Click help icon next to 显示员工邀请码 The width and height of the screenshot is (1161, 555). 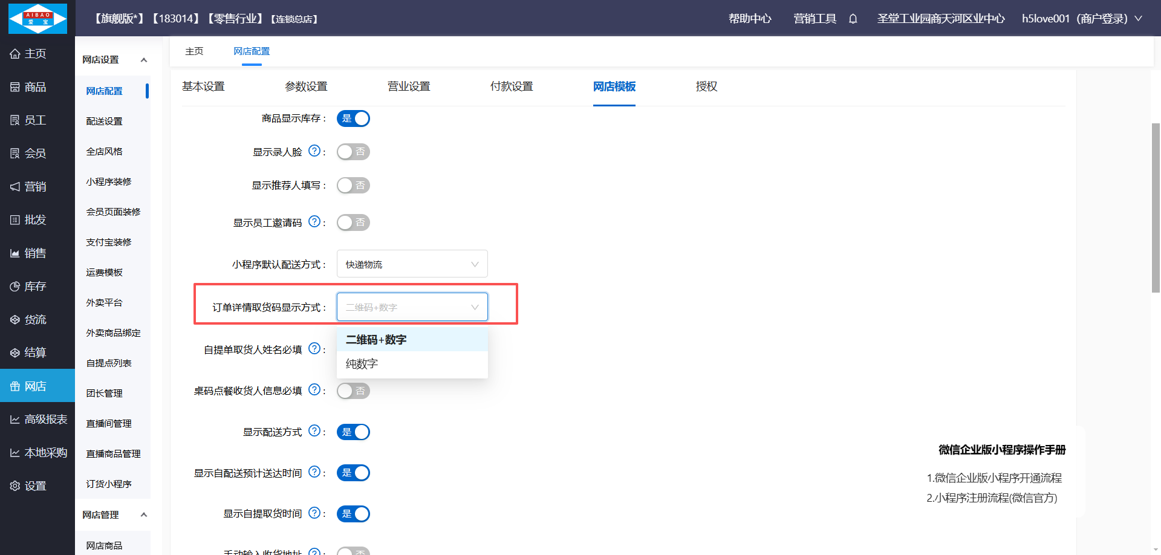(314, 222)
